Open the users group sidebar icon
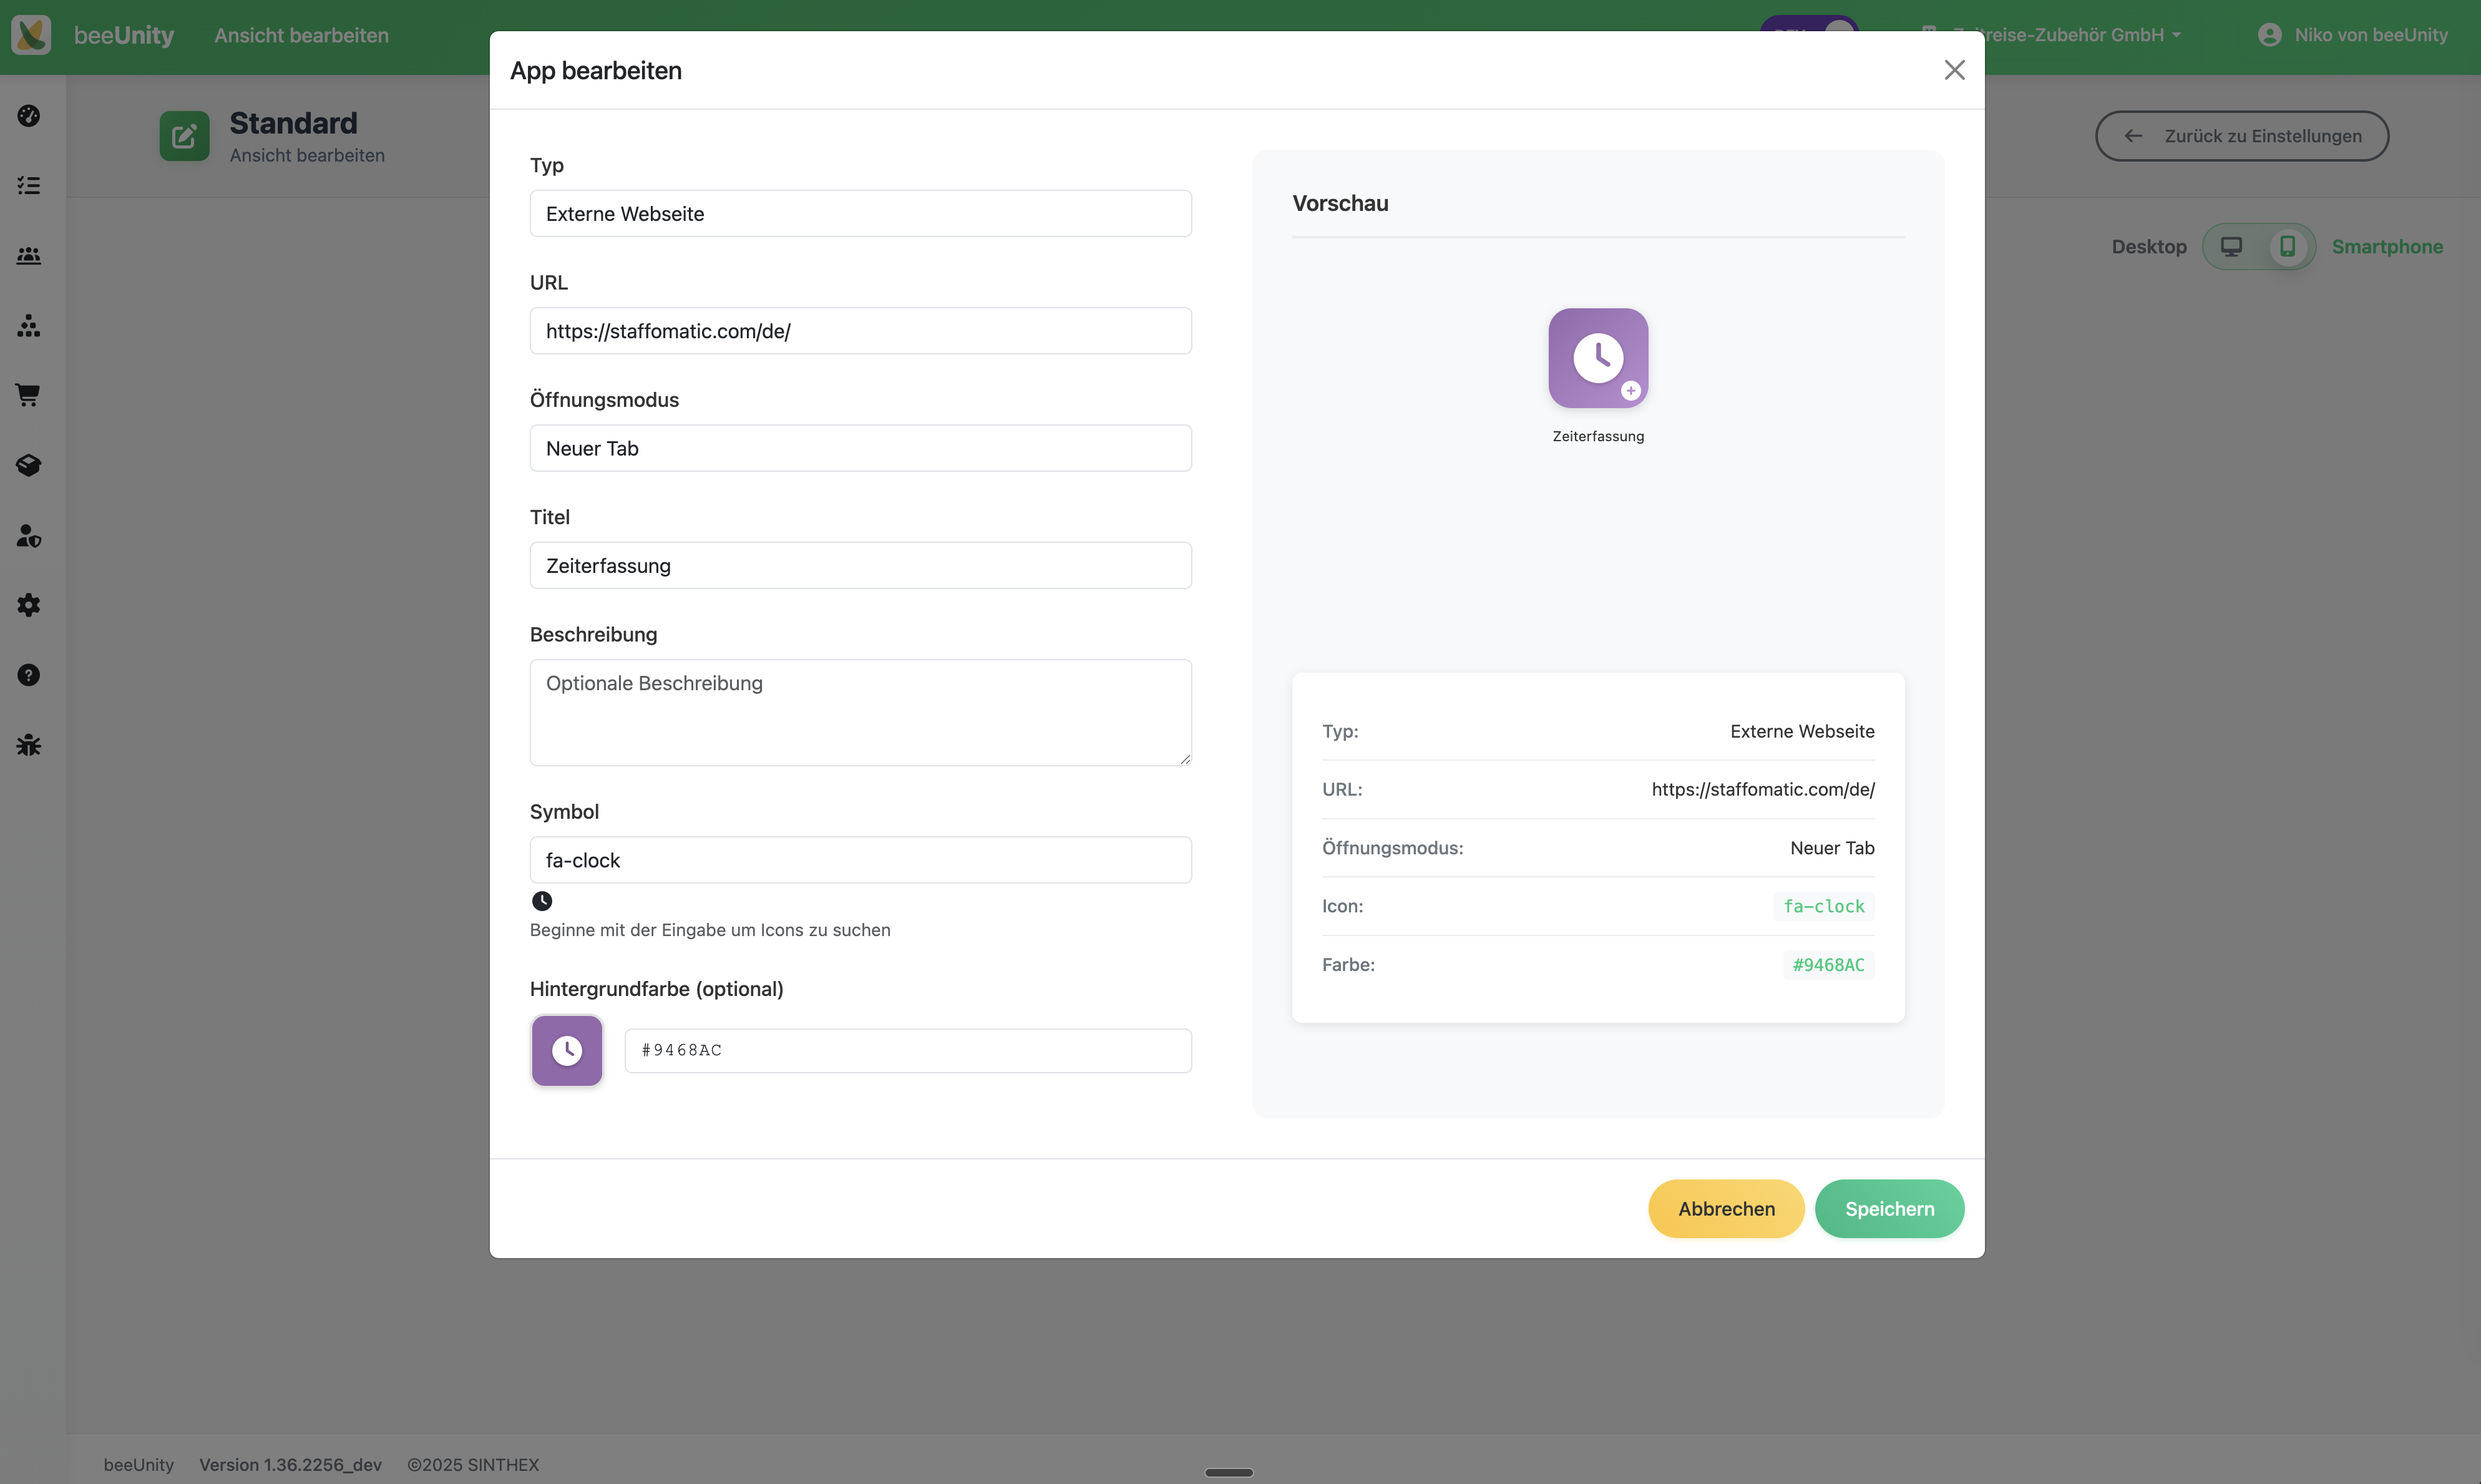 click(29, 256)
